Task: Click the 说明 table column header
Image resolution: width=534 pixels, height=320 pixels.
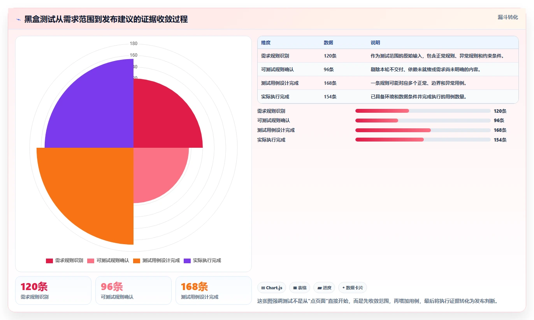Action: point(375,43)
